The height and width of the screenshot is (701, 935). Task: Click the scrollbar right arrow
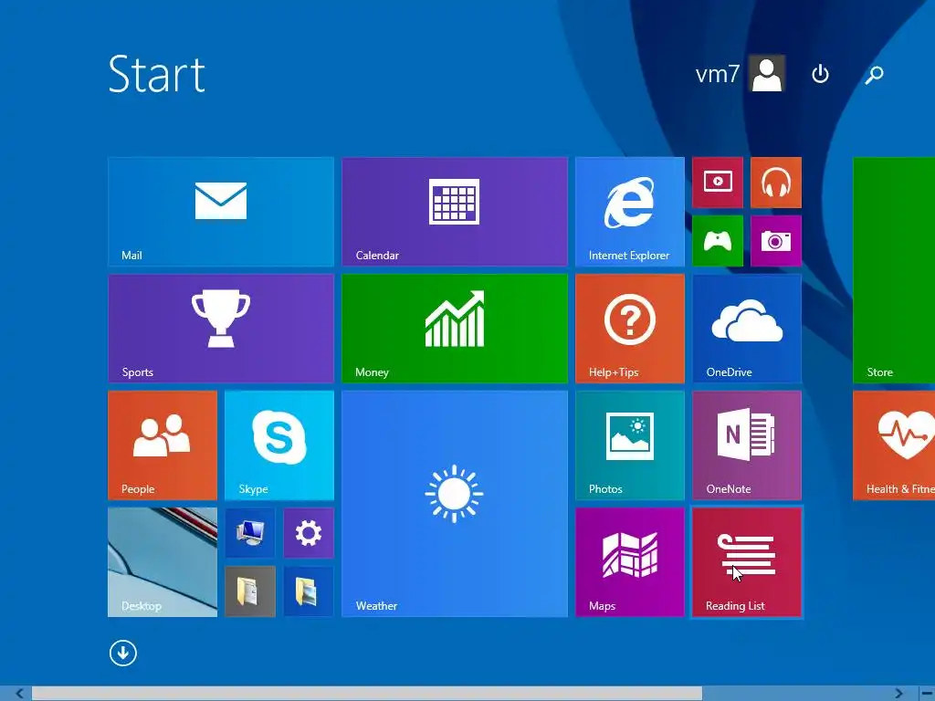pyautogui.click(x=898, y=694)
